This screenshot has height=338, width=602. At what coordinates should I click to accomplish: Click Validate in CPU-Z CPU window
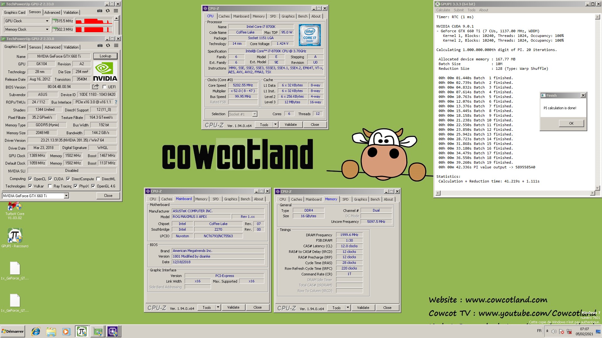click(x=291, y=125)
